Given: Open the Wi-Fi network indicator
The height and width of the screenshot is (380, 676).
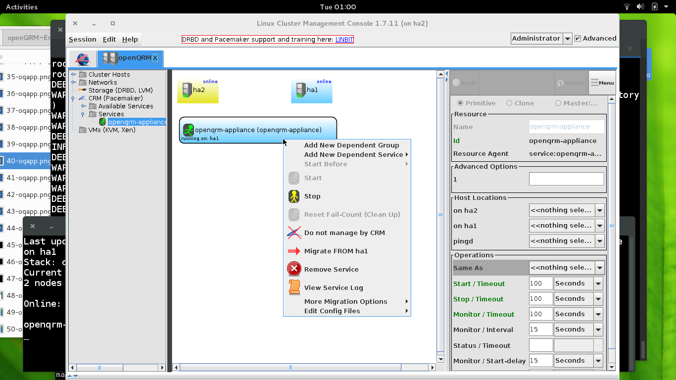Looking at the screenshot, I should pyautogui.click(x=627, y=7).
